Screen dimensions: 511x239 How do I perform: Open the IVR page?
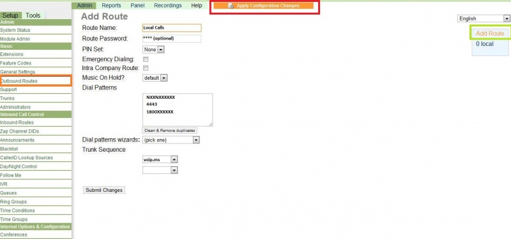pos(36,184)
